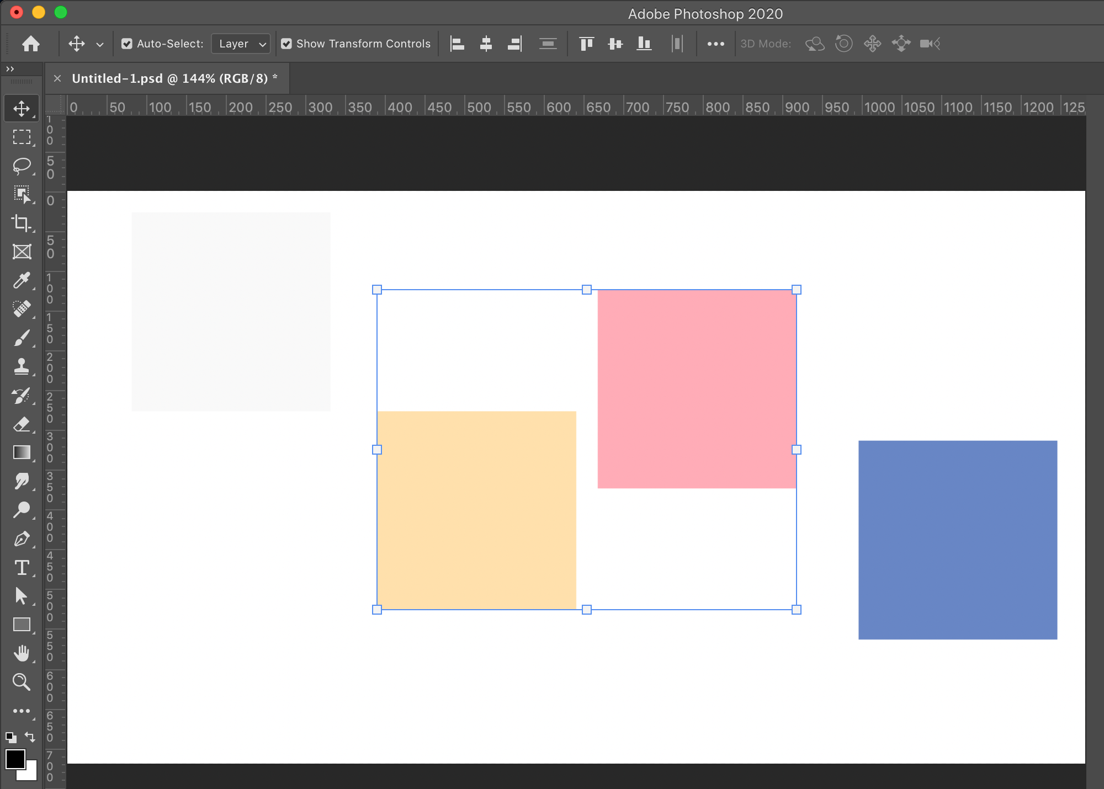Click the Align left edges icon

point(457,44)
